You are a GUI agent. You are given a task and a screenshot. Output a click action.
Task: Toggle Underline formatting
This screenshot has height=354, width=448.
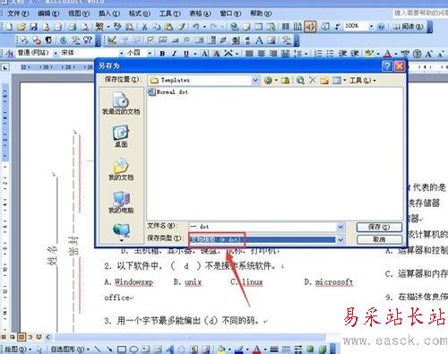click(186, 54)
